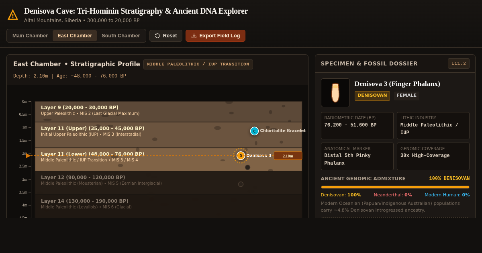Click the Radiometric Date card
The height and width of the screenshot is (253, 482).
[x=357, y=126]
